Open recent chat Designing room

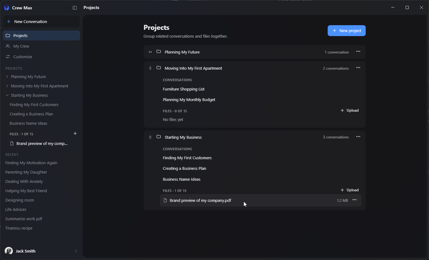pyautogui.click(x=20, y=200)
